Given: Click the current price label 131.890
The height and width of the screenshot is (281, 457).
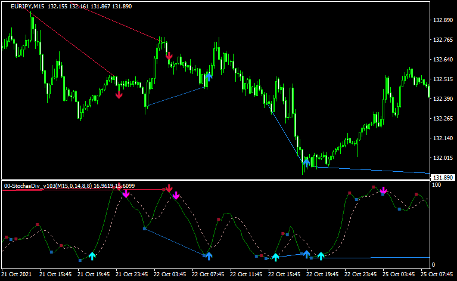Looking at the screenshot, I should (x=441, y=177).
